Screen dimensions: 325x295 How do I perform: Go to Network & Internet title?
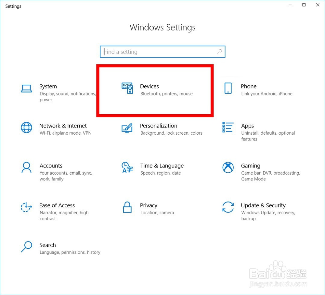coord(63,126)
